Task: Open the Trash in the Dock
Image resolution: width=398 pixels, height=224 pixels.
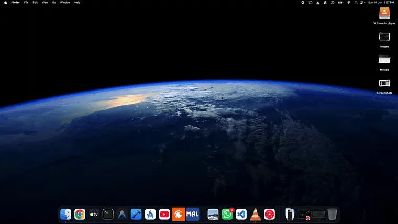Action: [332, 215]
